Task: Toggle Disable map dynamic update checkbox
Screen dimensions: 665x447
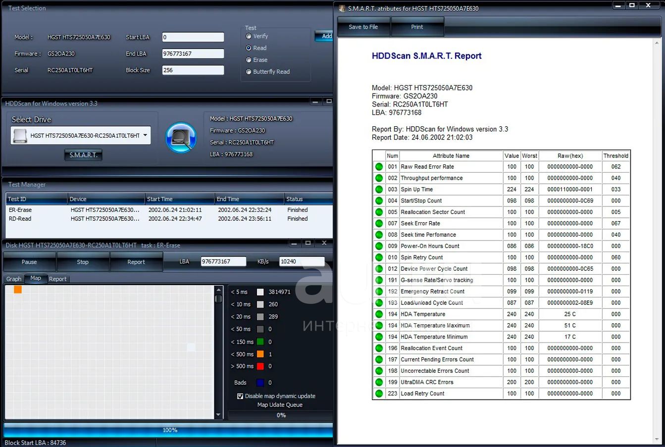Action: (240, 396)
